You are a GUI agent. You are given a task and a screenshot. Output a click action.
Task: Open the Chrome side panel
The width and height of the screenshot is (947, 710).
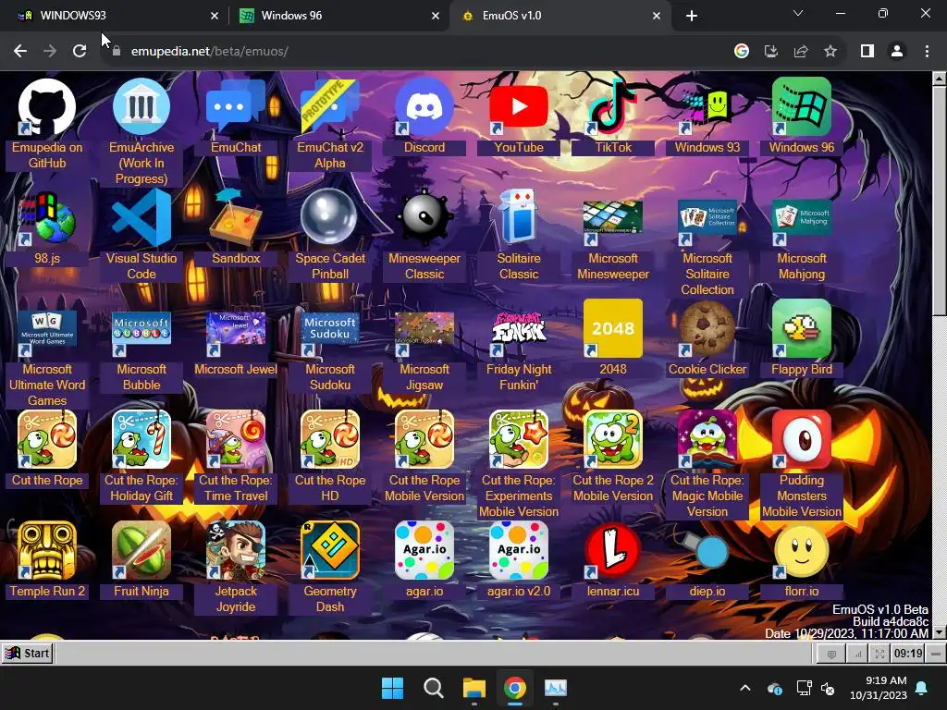[867, 52]
